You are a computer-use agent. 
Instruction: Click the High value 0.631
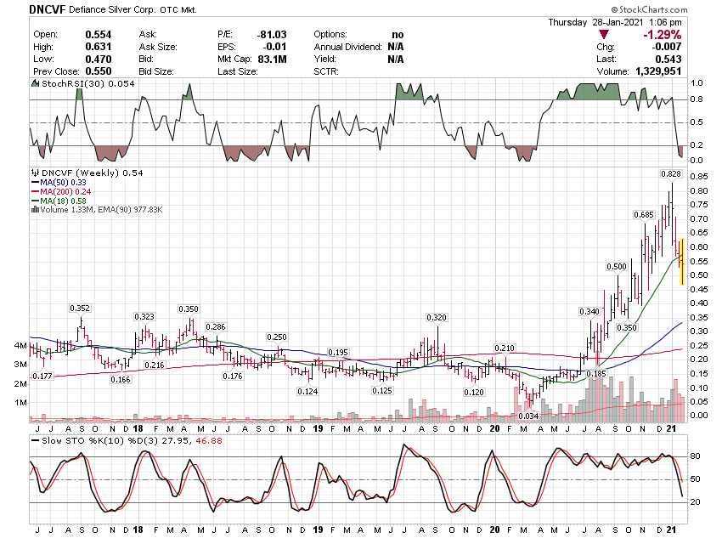pyautogui.click(x=99, y=47)
